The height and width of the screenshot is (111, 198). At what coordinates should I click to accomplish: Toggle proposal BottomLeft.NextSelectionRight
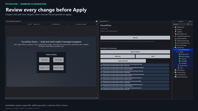(135, 68)
